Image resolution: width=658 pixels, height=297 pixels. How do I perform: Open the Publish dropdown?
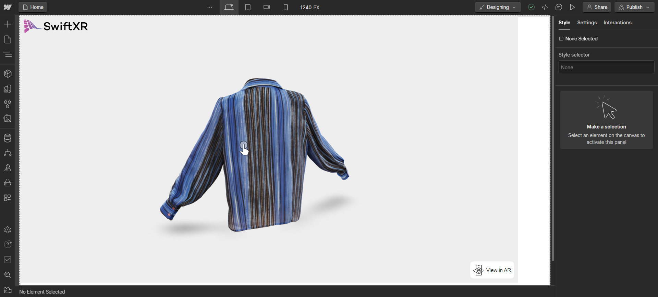[634, 7]
